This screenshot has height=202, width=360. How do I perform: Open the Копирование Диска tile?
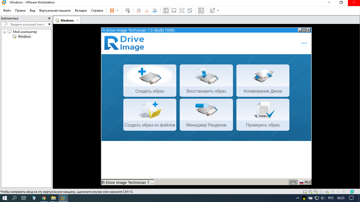point(263,80)
